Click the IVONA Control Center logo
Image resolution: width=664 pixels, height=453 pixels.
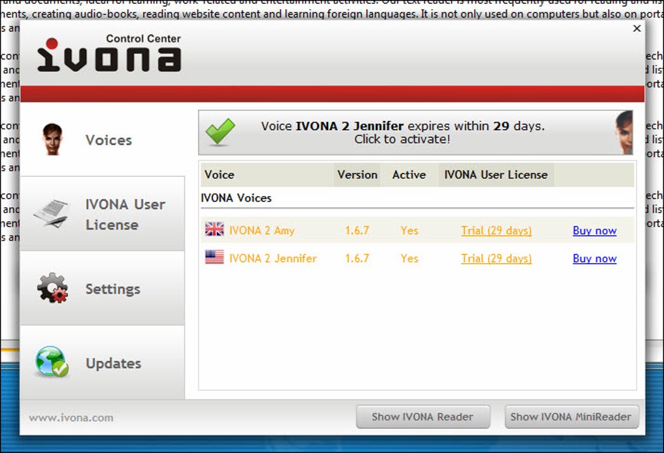(x=109, y=53)
